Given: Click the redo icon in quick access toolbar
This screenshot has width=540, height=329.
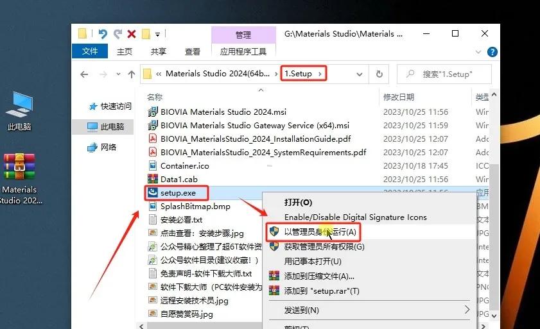Looking at the screenshot, I should coord(118,34).
